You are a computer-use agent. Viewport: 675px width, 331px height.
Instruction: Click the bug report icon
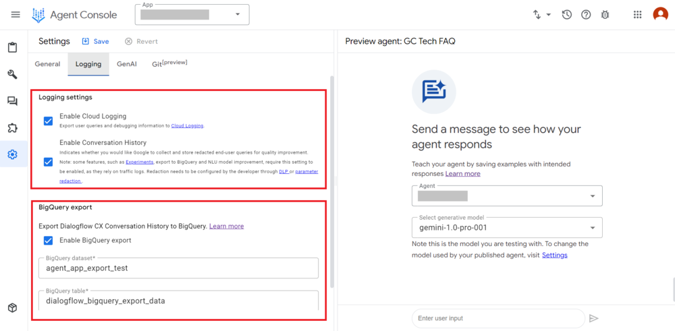pyautogui.click(x=605, y=15)
